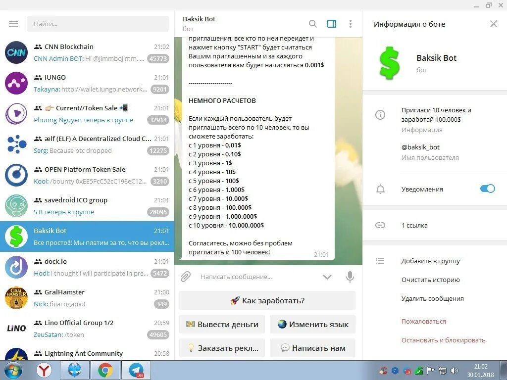Open the Current//Token Sale chat

click(x=87, y=114)
